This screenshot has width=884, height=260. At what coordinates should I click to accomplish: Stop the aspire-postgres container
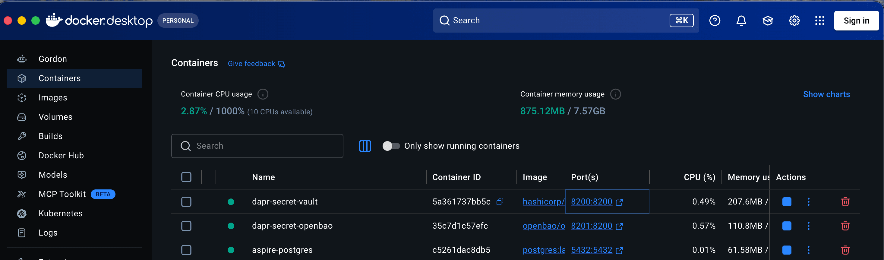coord(787,250)
